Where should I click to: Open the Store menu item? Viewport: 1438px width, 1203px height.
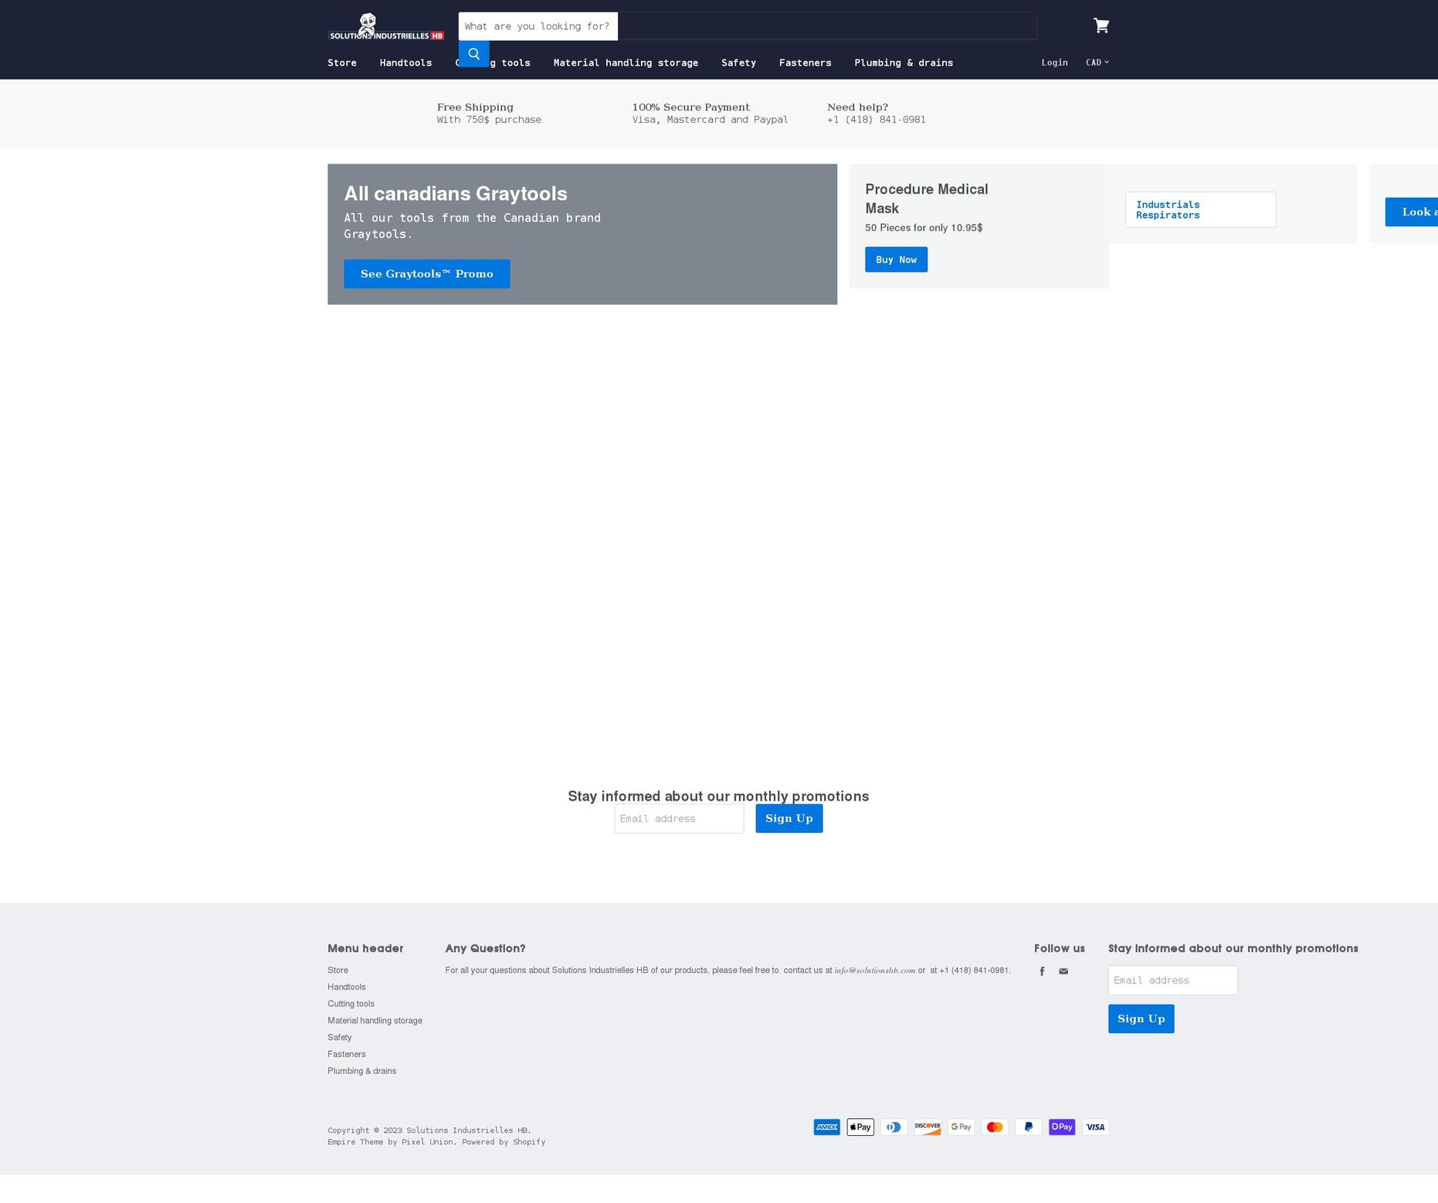point(342,63)
